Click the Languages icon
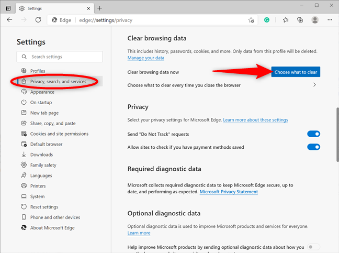 pyautogui.click(x=24, y=175)
